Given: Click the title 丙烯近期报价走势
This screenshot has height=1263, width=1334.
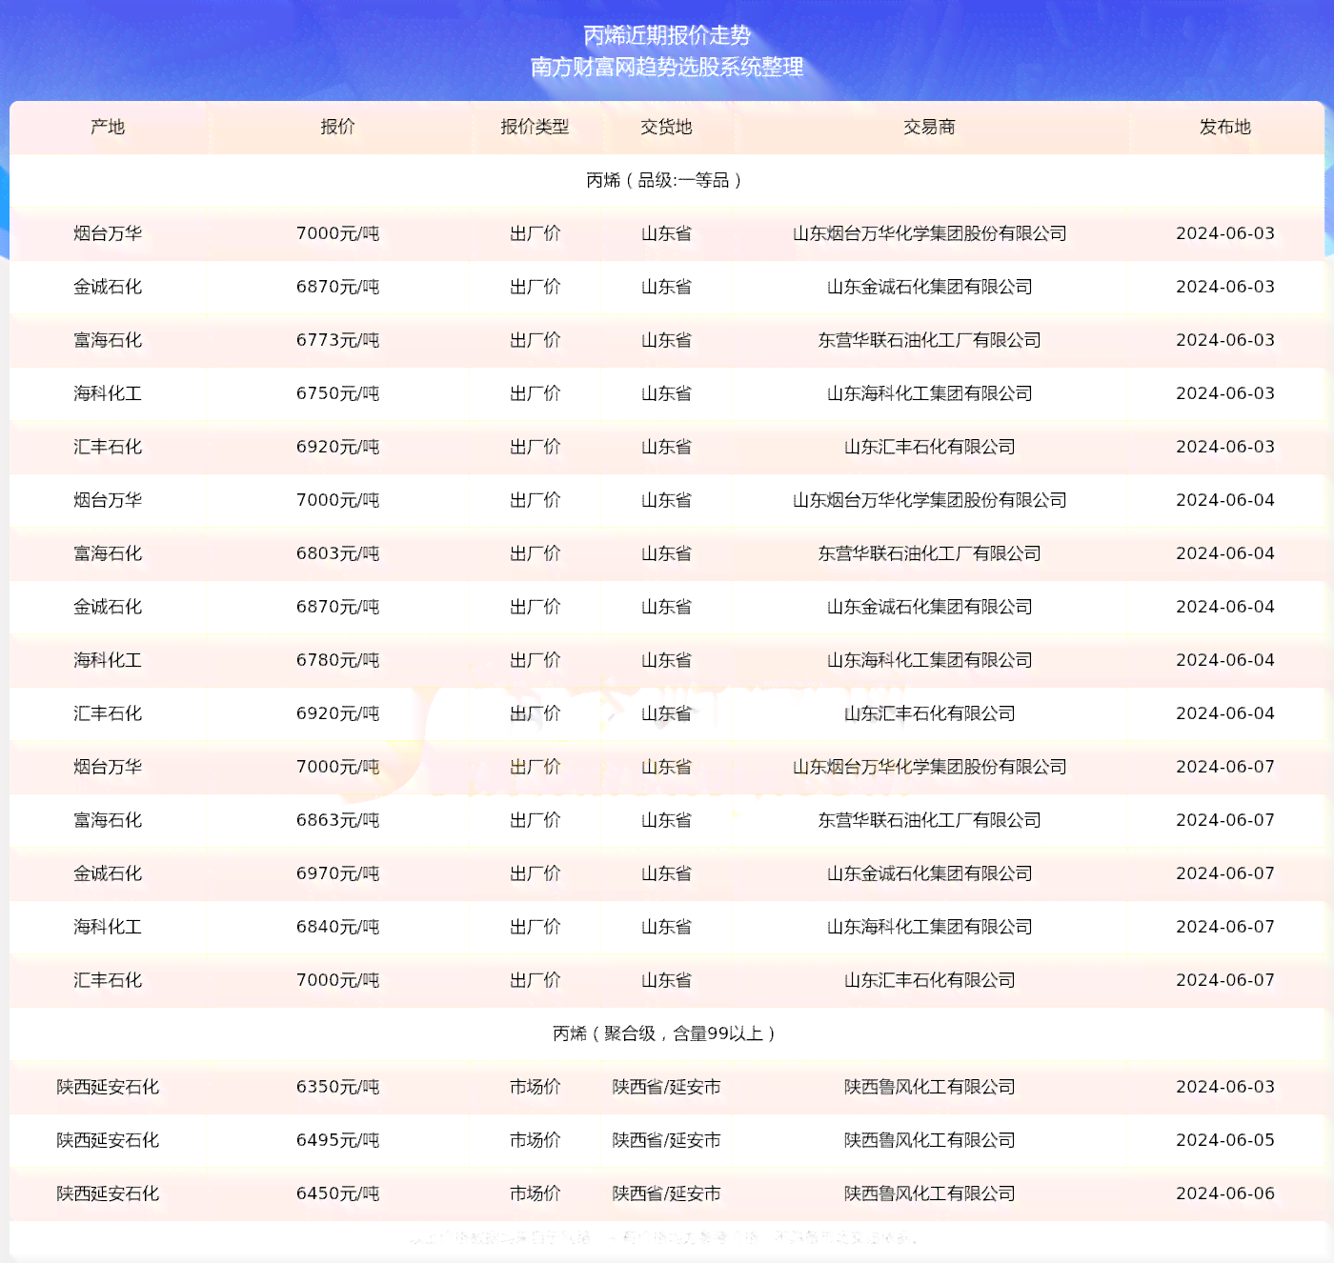Looking at the screenshot, I should coord(667,35).
